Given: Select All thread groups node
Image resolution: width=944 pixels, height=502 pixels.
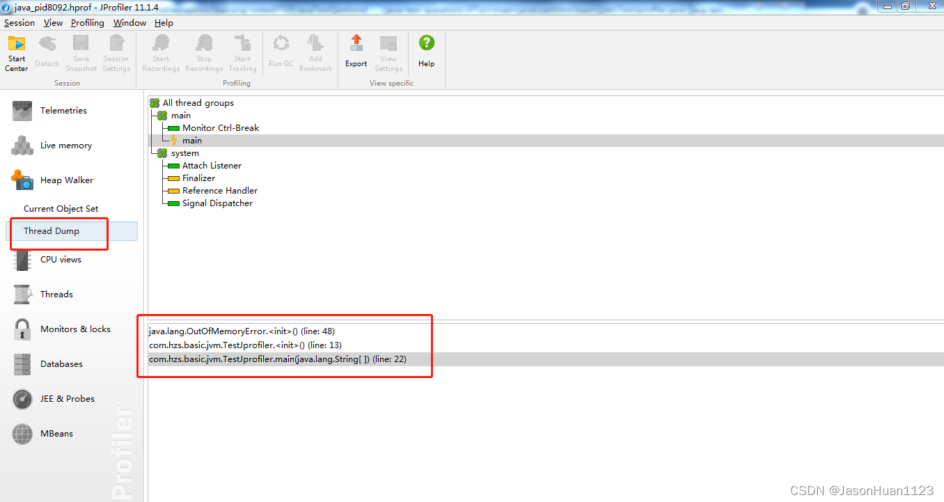Looking at the screenshot, I should point(198,103).
